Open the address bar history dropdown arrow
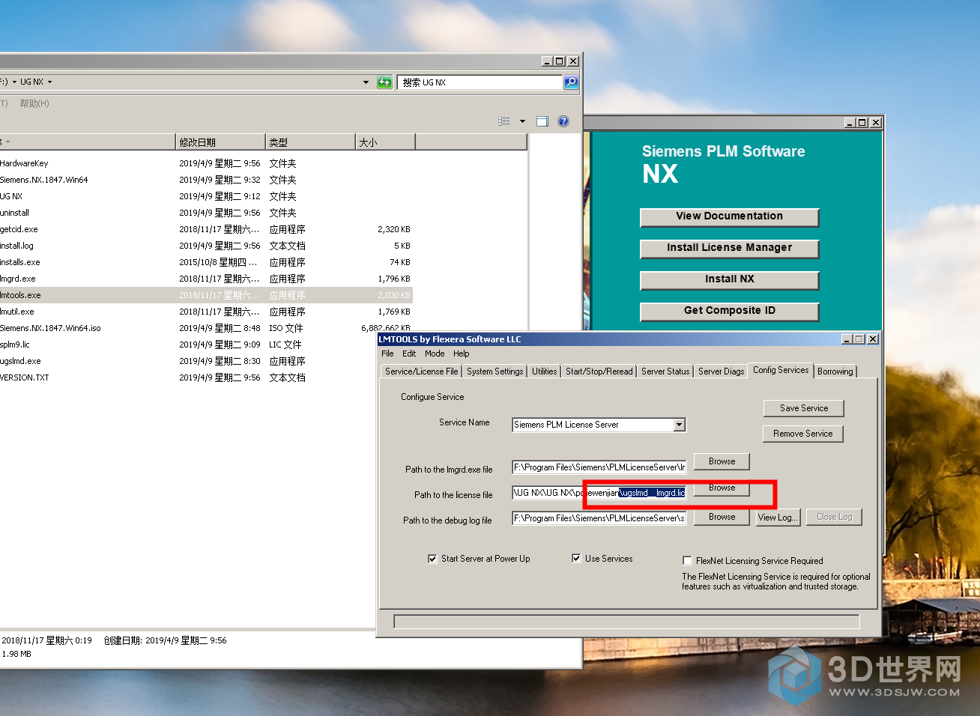Screen dimensions: 980x716 366,82
